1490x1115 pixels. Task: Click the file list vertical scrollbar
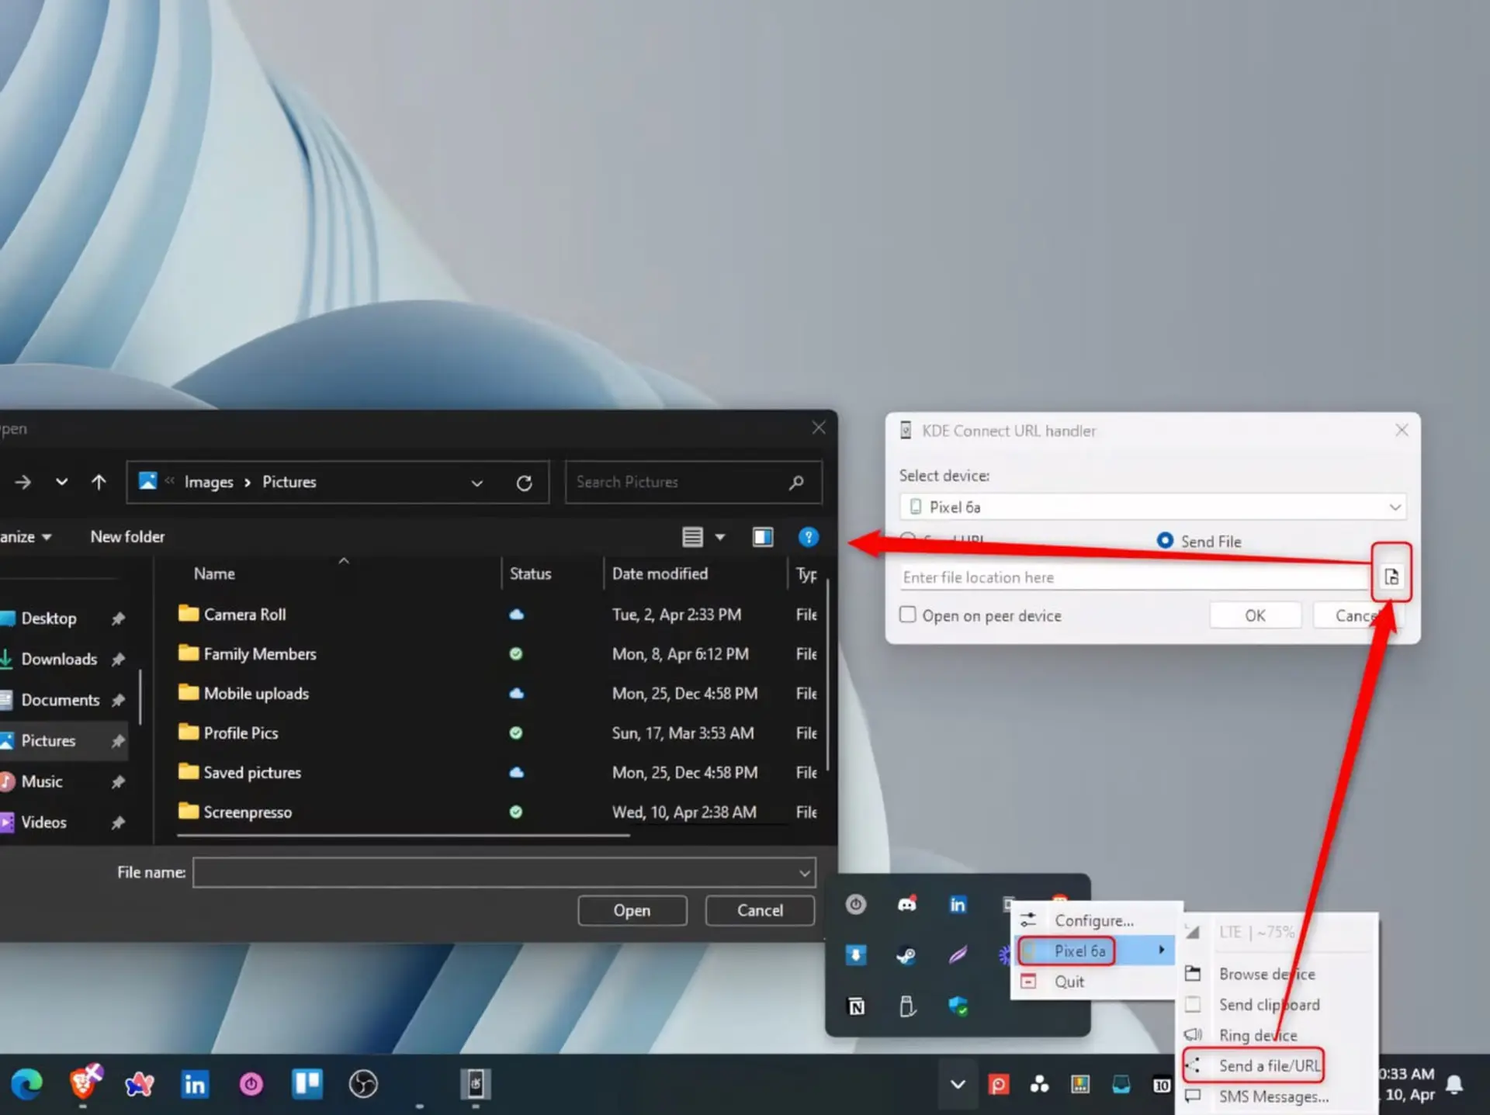coord(828,674)
